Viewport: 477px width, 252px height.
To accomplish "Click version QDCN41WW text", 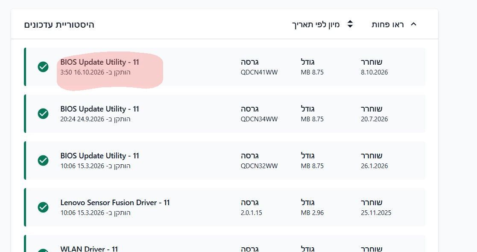I will coord(259,72).
